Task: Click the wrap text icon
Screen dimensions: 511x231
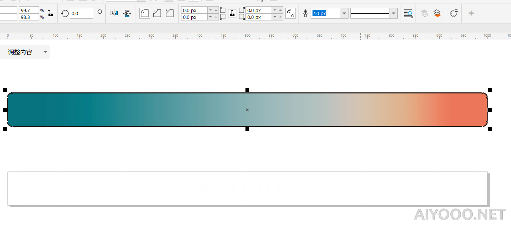Action: (408, 13)
